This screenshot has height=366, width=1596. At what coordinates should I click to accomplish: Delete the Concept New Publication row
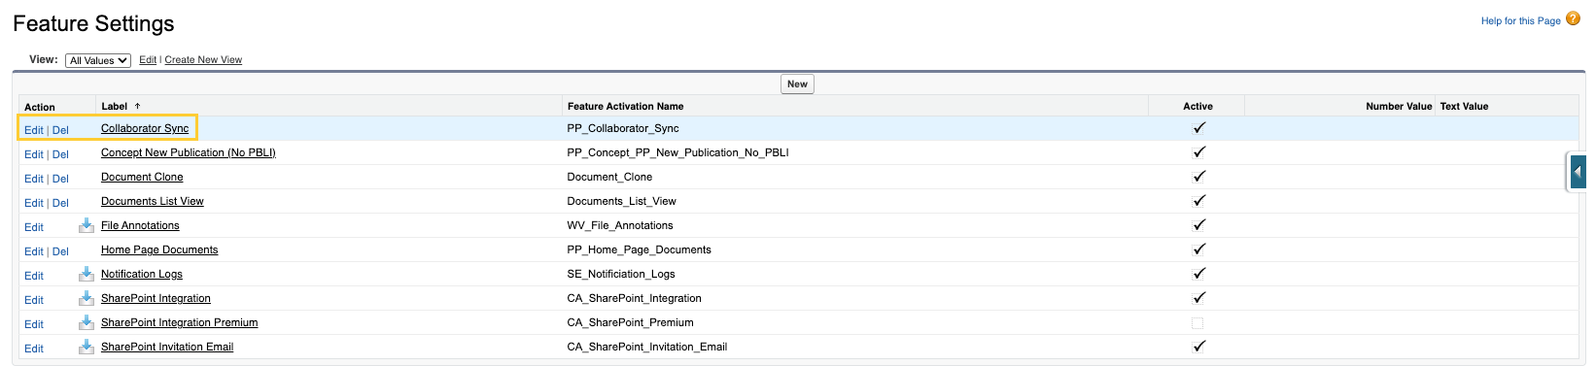pos(60,154)
